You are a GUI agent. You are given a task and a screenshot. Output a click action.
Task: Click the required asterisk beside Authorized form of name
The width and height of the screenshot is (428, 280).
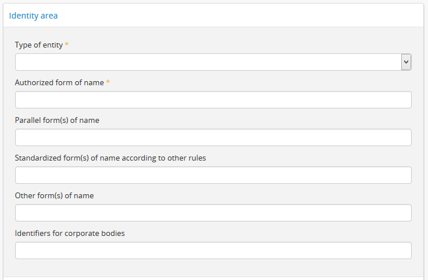(108, 82)
